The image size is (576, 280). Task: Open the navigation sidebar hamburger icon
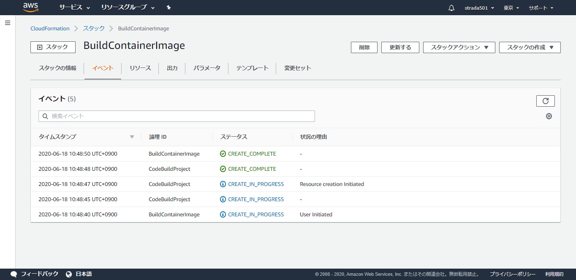pos(8,23)
